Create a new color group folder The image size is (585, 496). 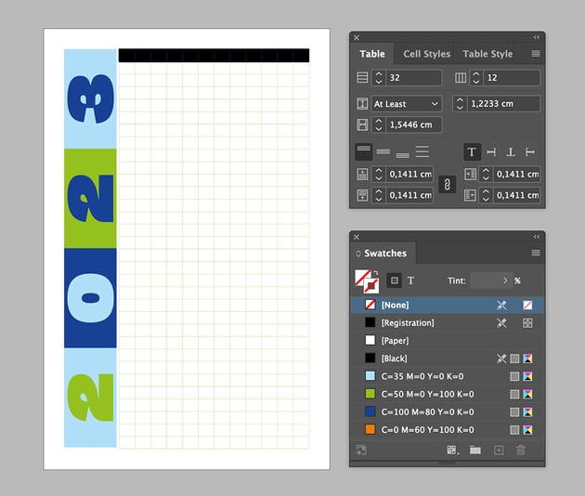pos(475,450)
